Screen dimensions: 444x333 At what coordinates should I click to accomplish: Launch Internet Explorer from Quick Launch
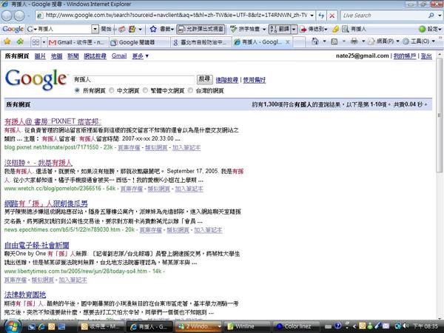click(41, 326)
